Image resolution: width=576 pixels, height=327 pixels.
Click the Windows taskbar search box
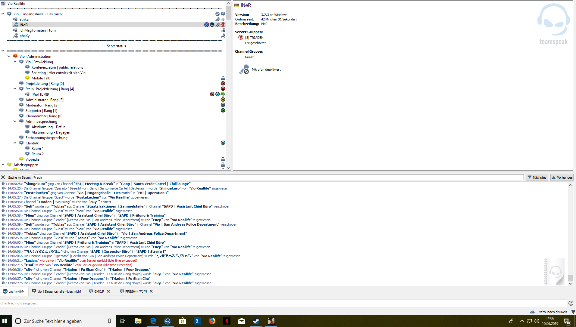click(64, 321)
